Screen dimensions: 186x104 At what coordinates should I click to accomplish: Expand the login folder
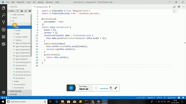click(18, 34)
